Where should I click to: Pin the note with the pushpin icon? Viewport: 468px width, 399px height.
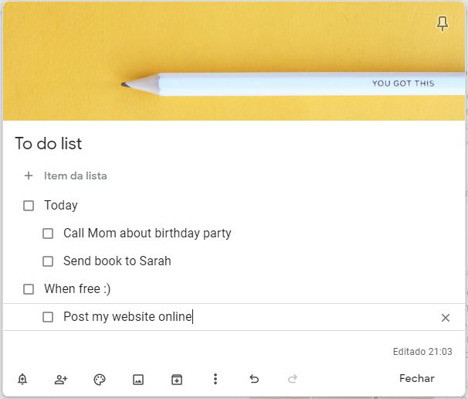[x=443, y=24]
